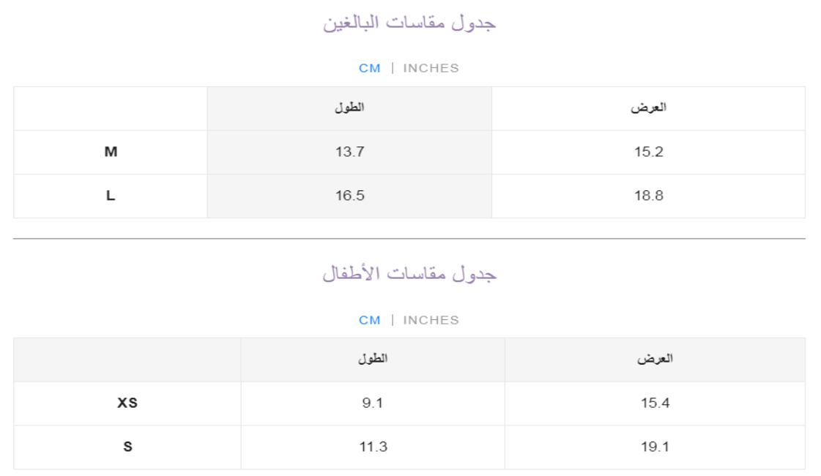The height and width of the screenshot is (476, 821).
Task: Click the kids table length column header
Action: [x=373, y=359]
